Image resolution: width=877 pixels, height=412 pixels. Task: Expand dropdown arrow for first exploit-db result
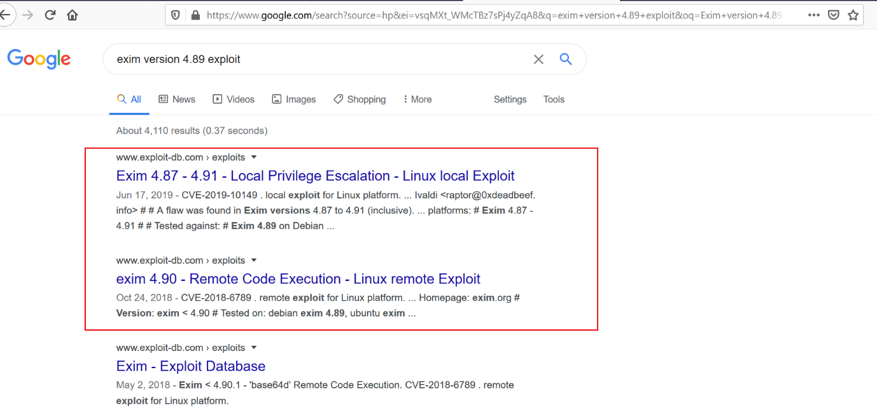click(x=254, y=157)
